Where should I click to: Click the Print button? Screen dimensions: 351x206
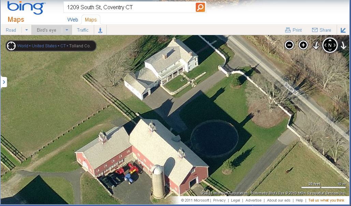pyautogui.click(x=293, y=30)
